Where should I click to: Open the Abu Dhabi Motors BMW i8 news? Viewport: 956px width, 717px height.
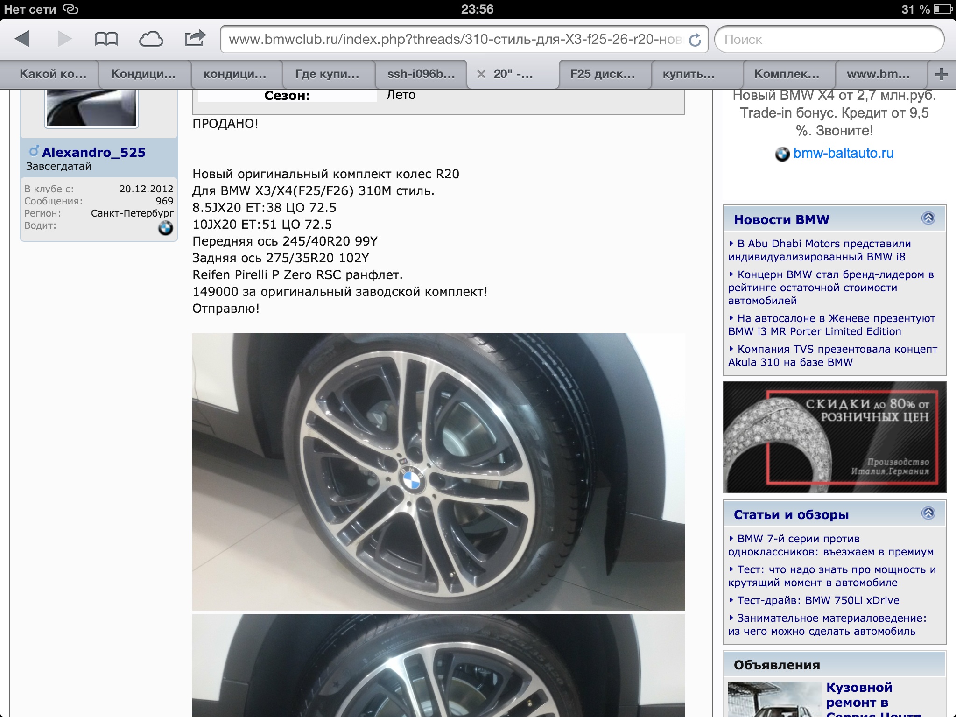click(820, 250)
